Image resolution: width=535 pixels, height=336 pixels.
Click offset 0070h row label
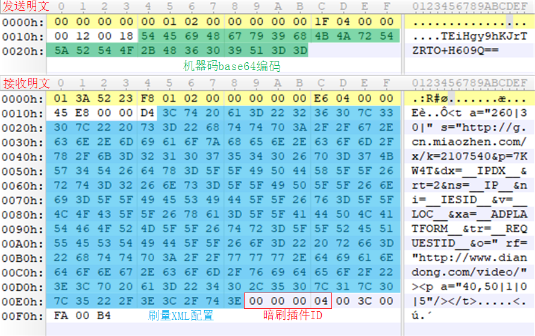[x=23, y=200]
